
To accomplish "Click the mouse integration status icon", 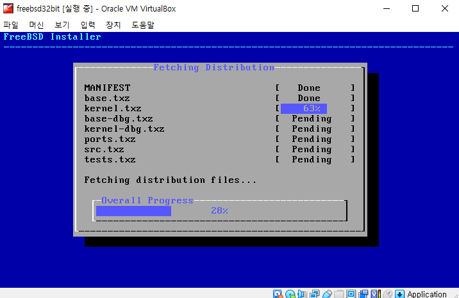I will [388, 294].
